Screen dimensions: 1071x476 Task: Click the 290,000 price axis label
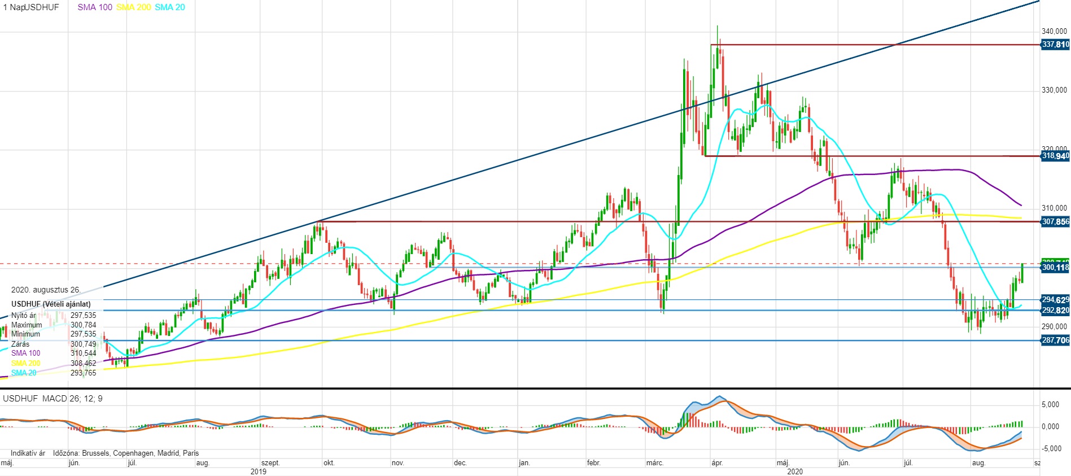(1054, 326)
